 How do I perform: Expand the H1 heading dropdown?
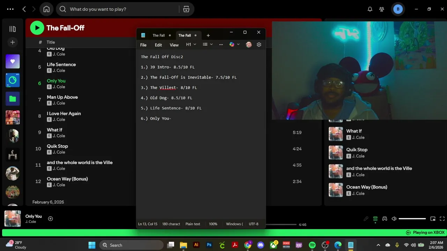[x=191, y=45]
